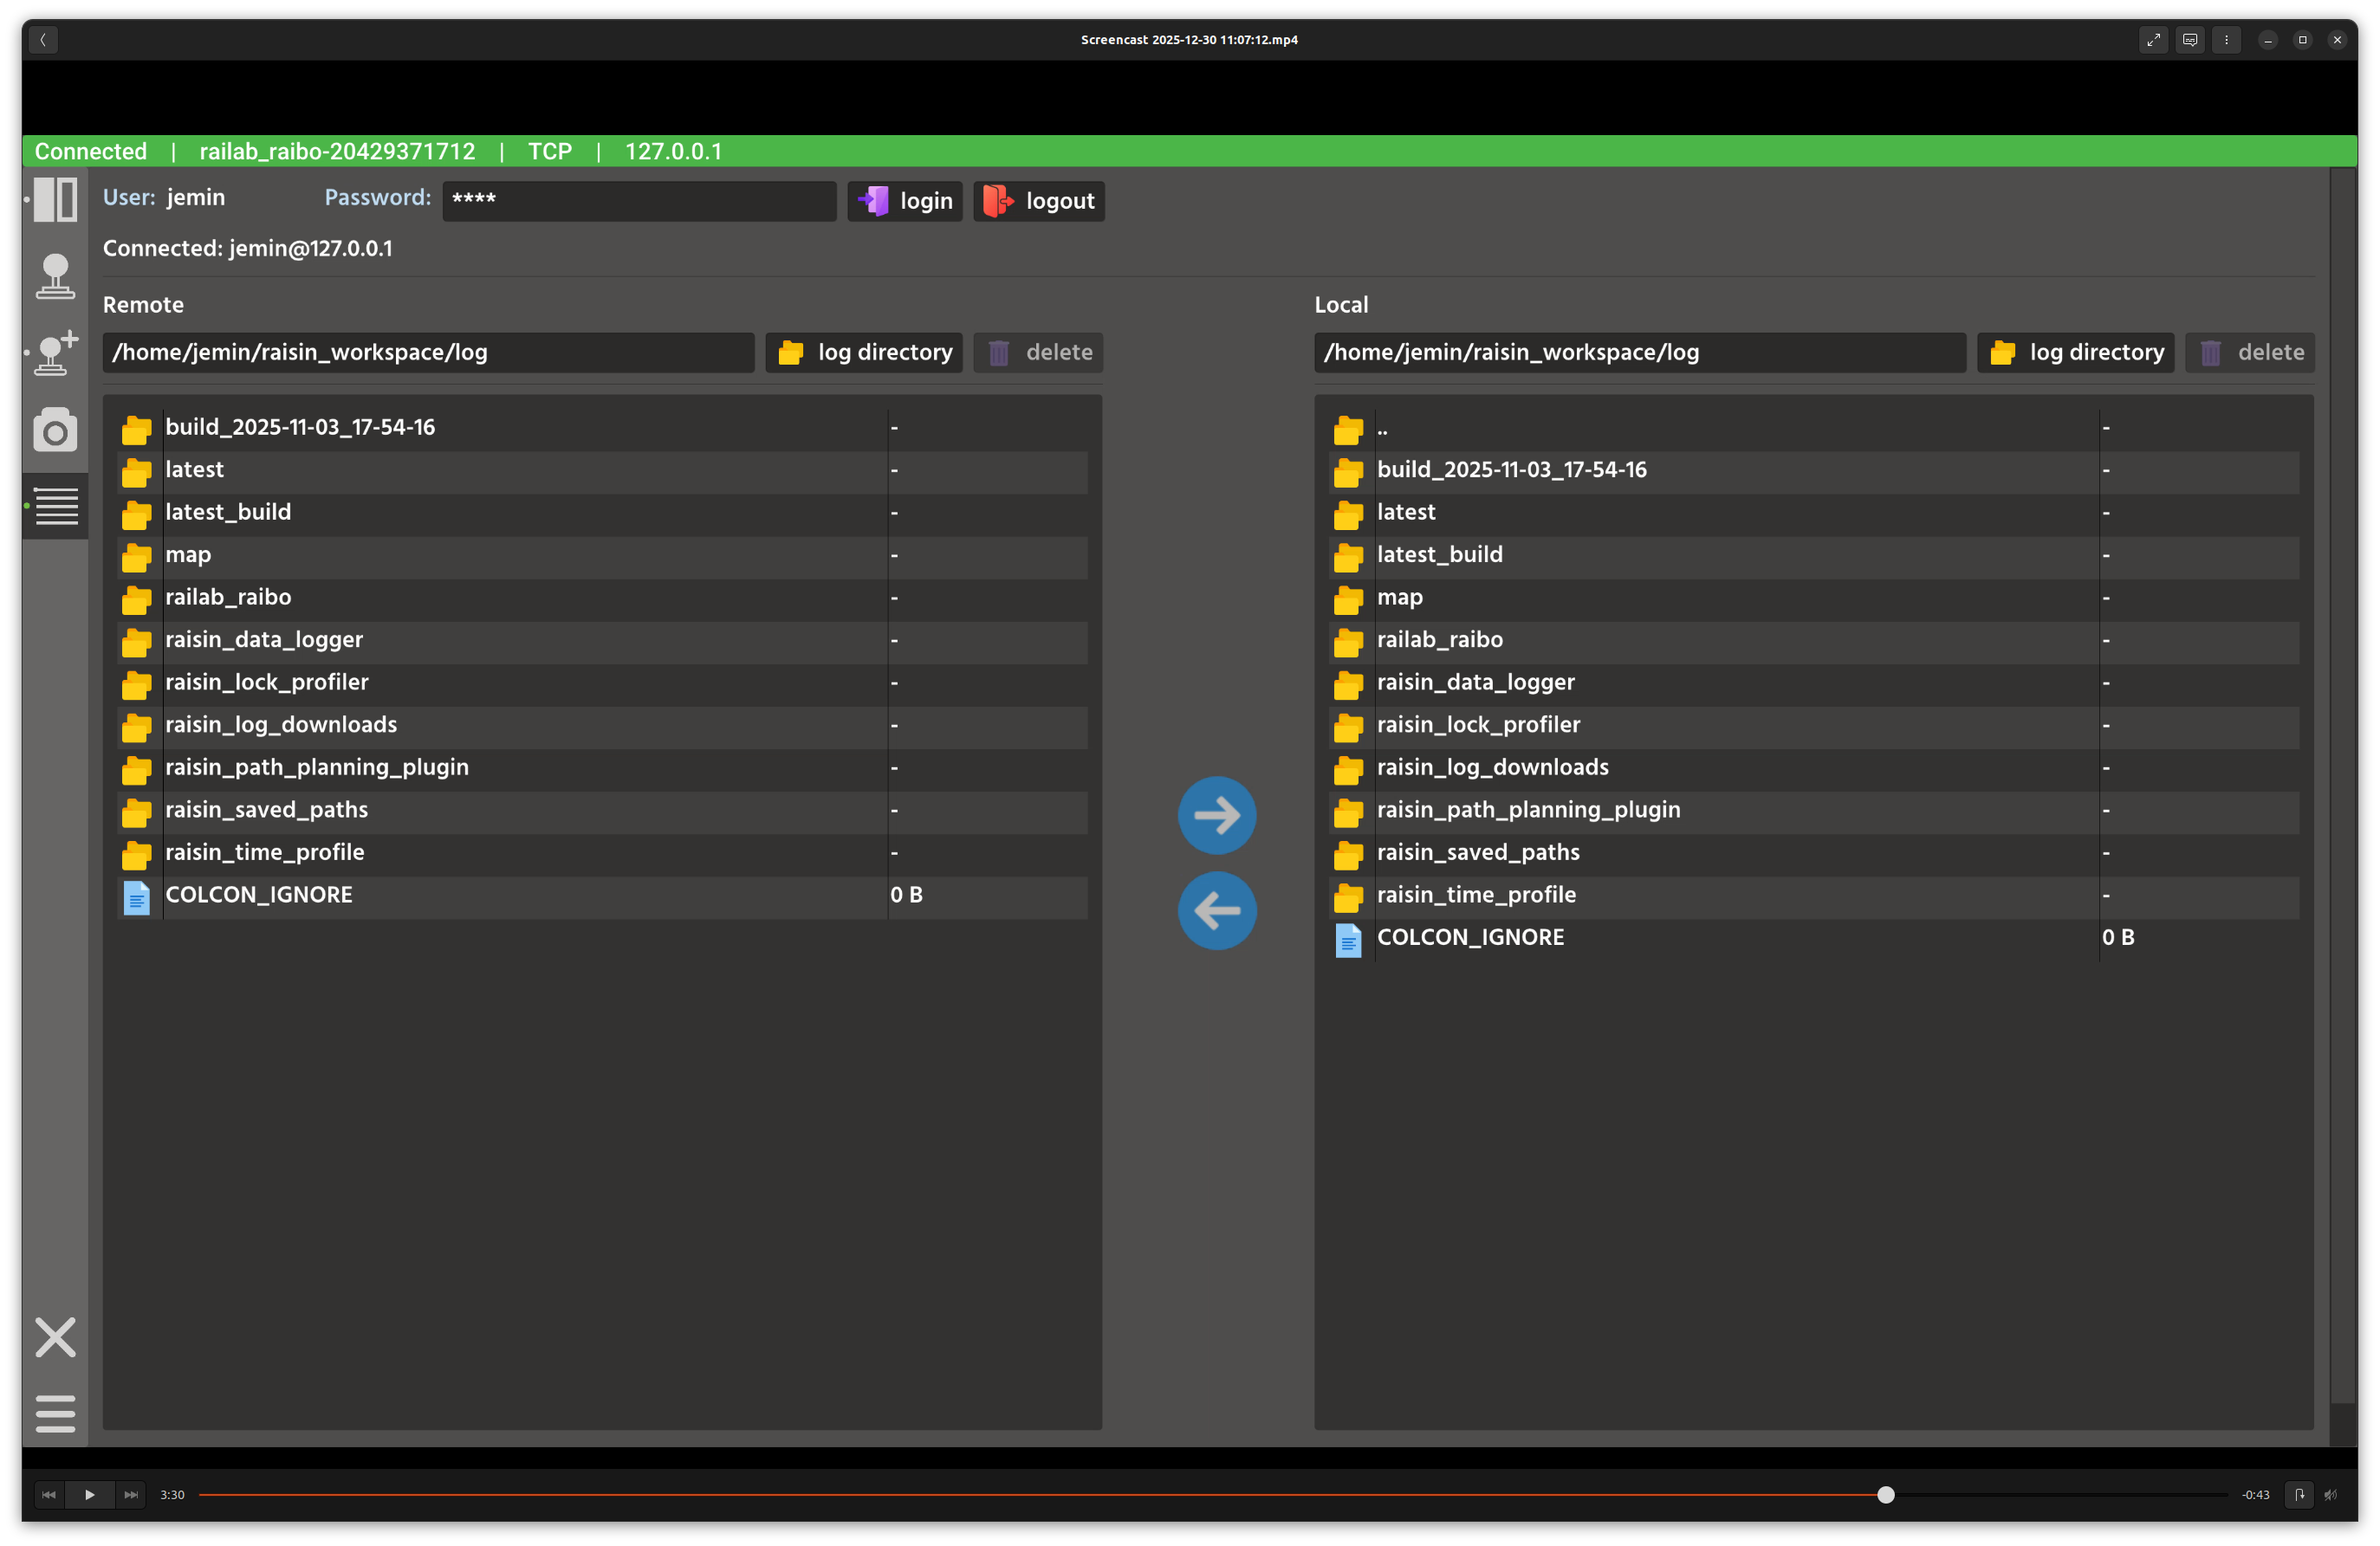Click the Local path input field
This screenshot has height=1546, width=2380.
click(1639, 353)
